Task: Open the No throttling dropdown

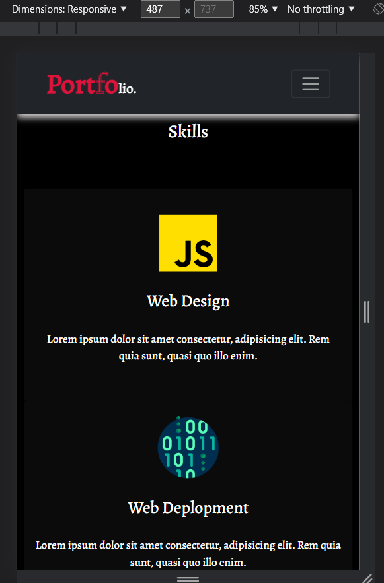Action: coord(321,9)
